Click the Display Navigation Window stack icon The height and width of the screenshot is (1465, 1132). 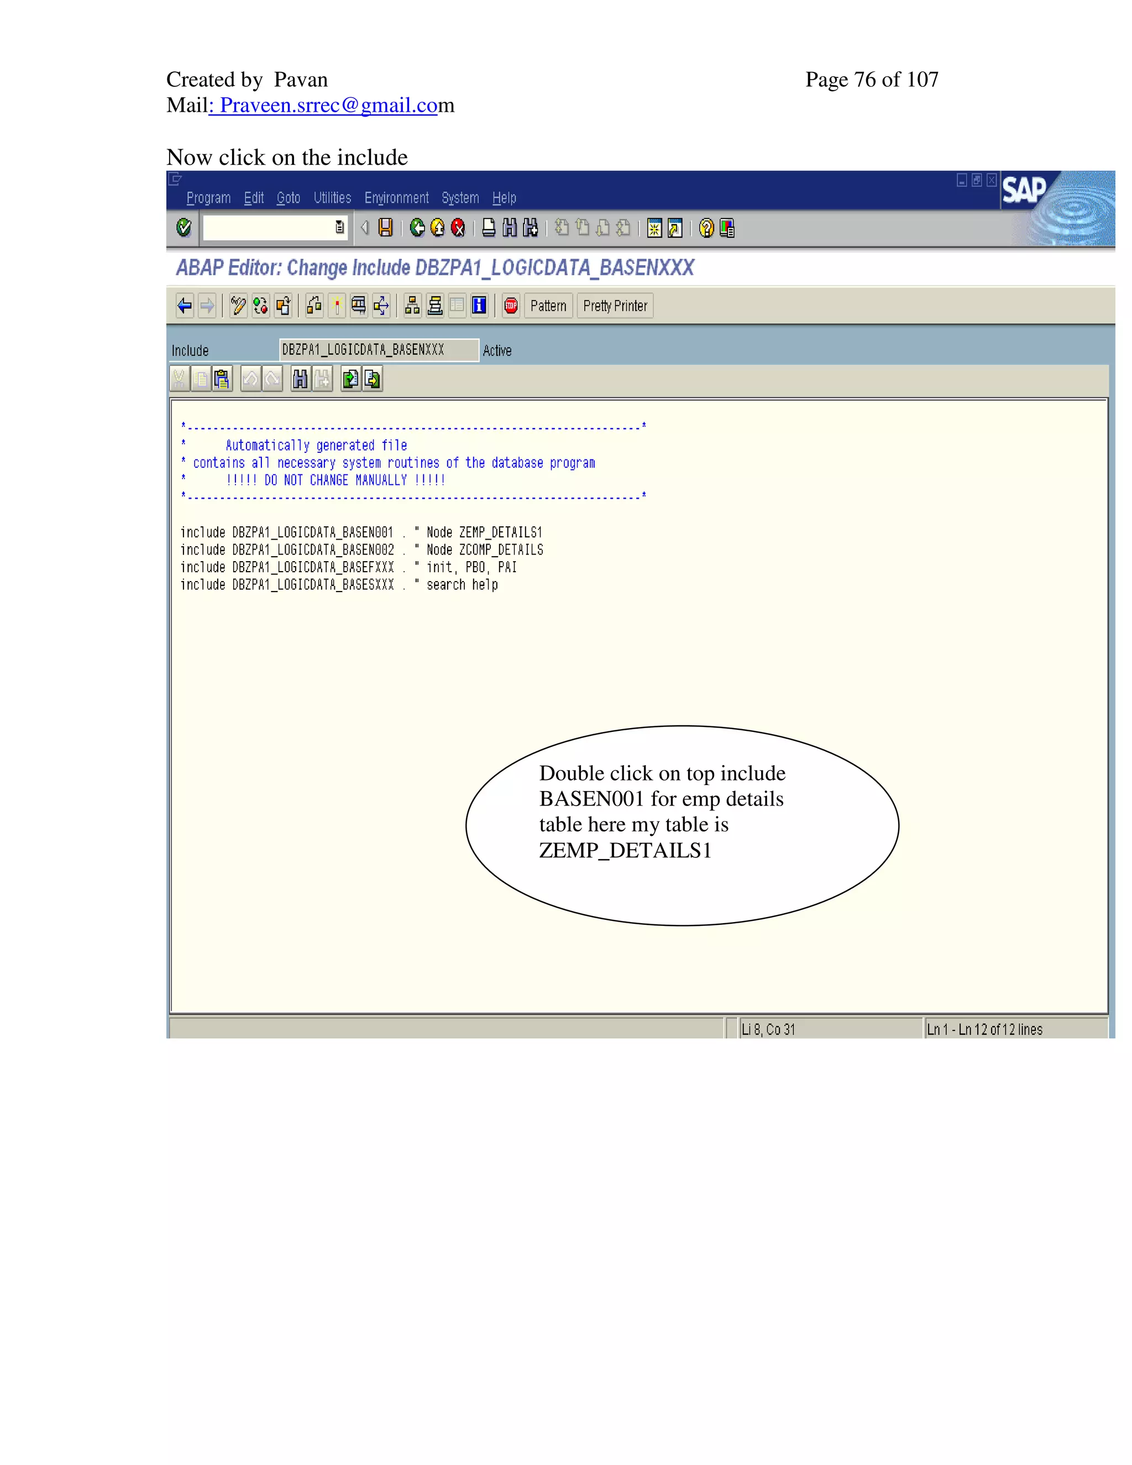(434, 306)
